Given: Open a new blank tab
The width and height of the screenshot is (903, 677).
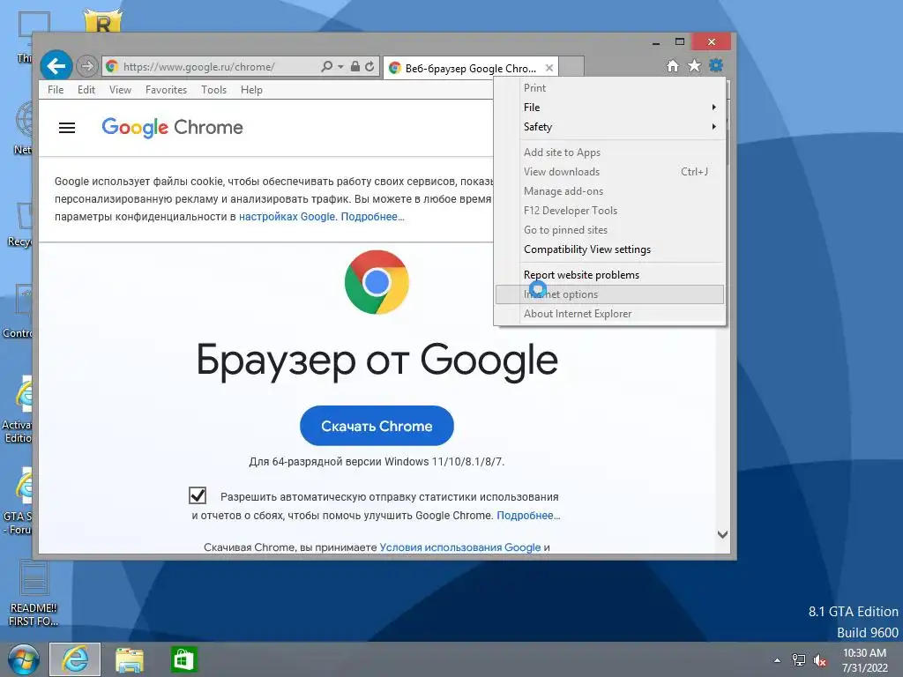Looking at the screenshot, I should point(571,67).
